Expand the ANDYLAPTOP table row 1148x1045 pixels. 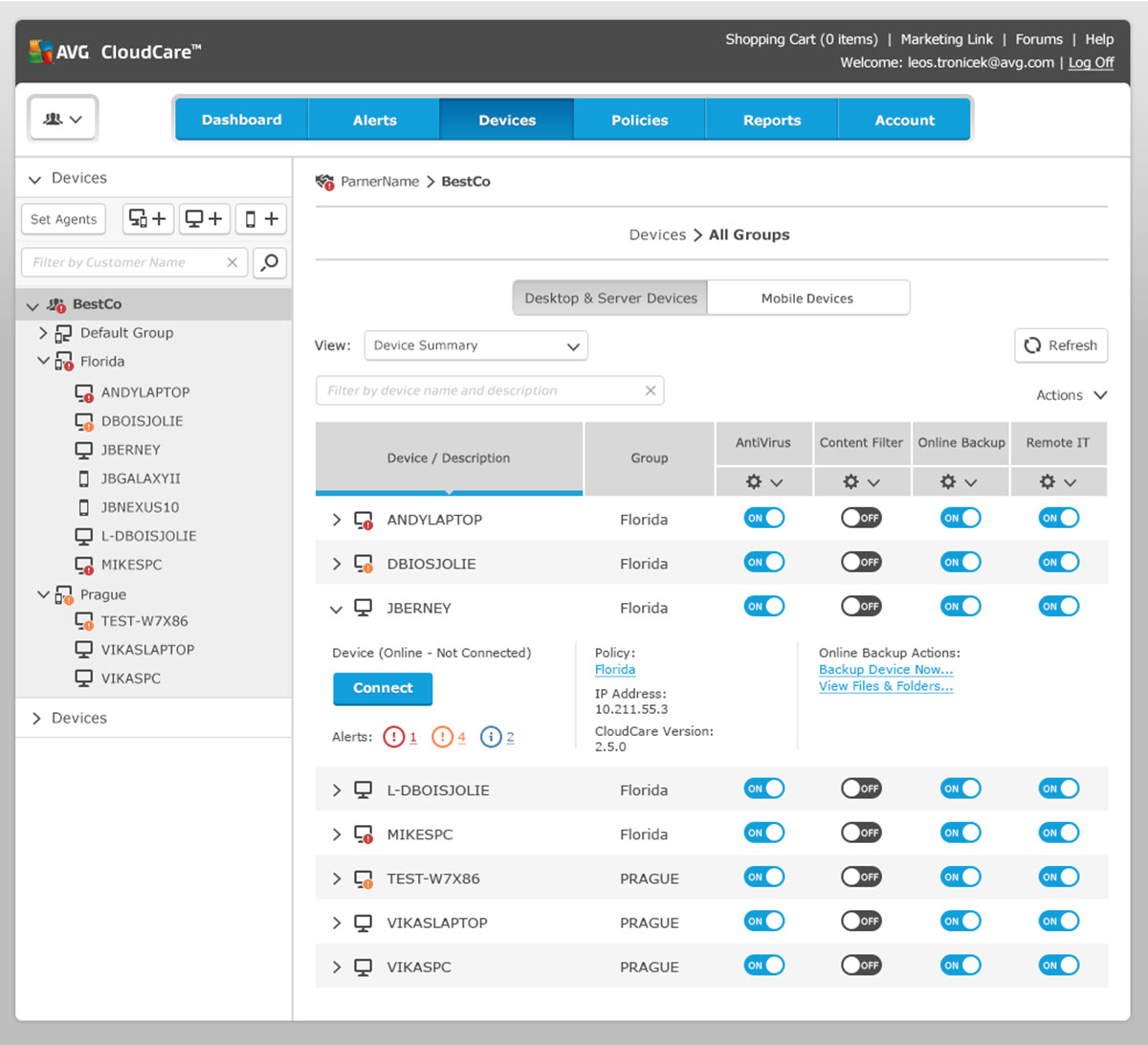click(336, 520)
